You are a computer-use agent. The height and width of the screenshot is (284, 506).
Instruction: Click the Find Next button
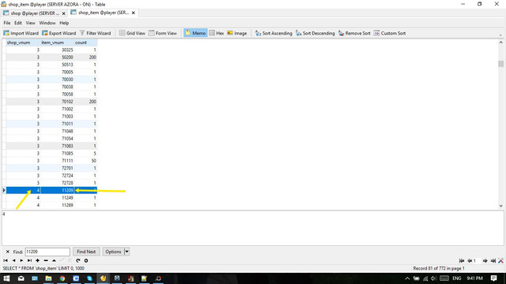pyautogui.click(x=86, y=252)
